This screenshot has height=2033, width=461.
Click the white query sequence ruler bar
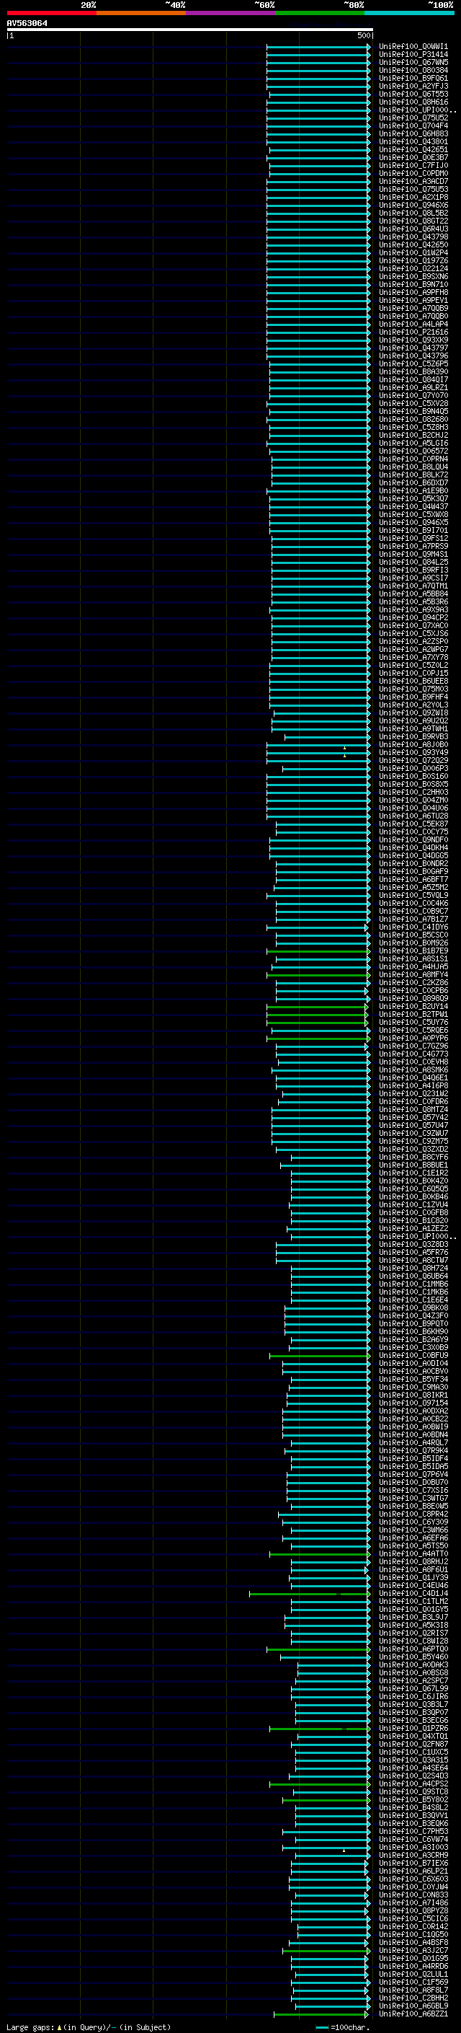(190, 29)
